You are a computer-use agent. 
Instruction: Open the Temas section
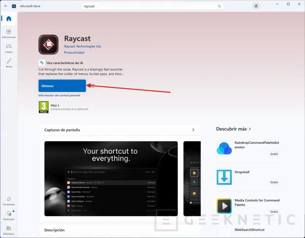pyautogui.click(x=8, y=63)
